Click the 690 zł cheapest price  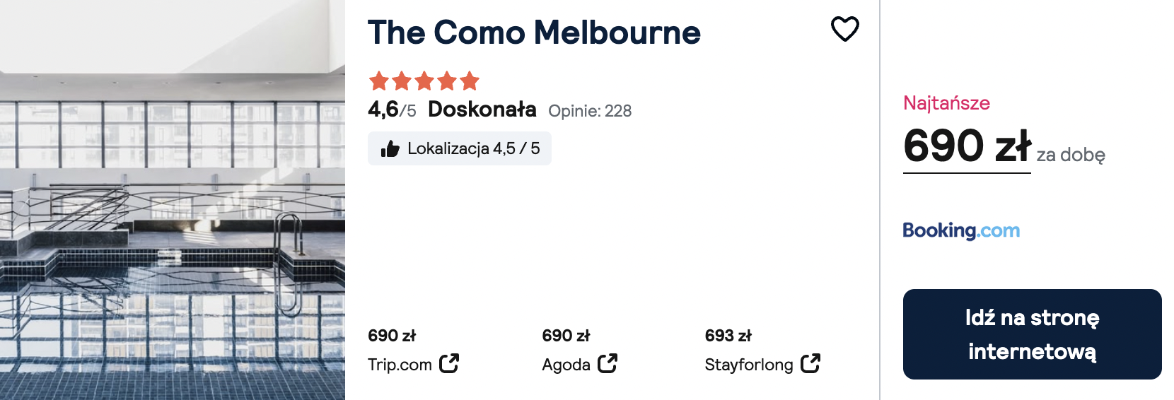pos(967,146)
